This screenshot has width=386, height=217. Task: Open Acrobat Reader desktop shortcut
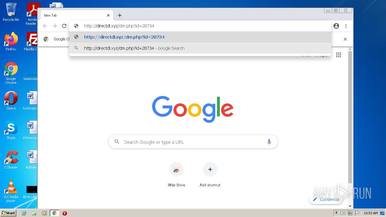coord(32,14)
